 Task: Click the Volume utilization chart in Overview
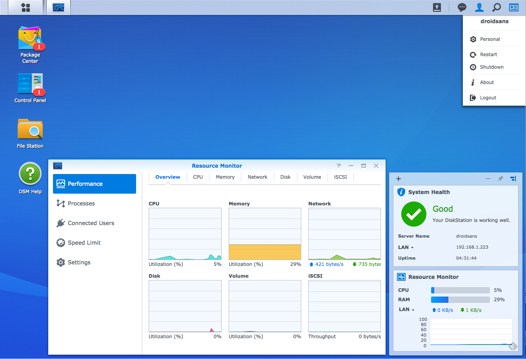tap(265, 306)
